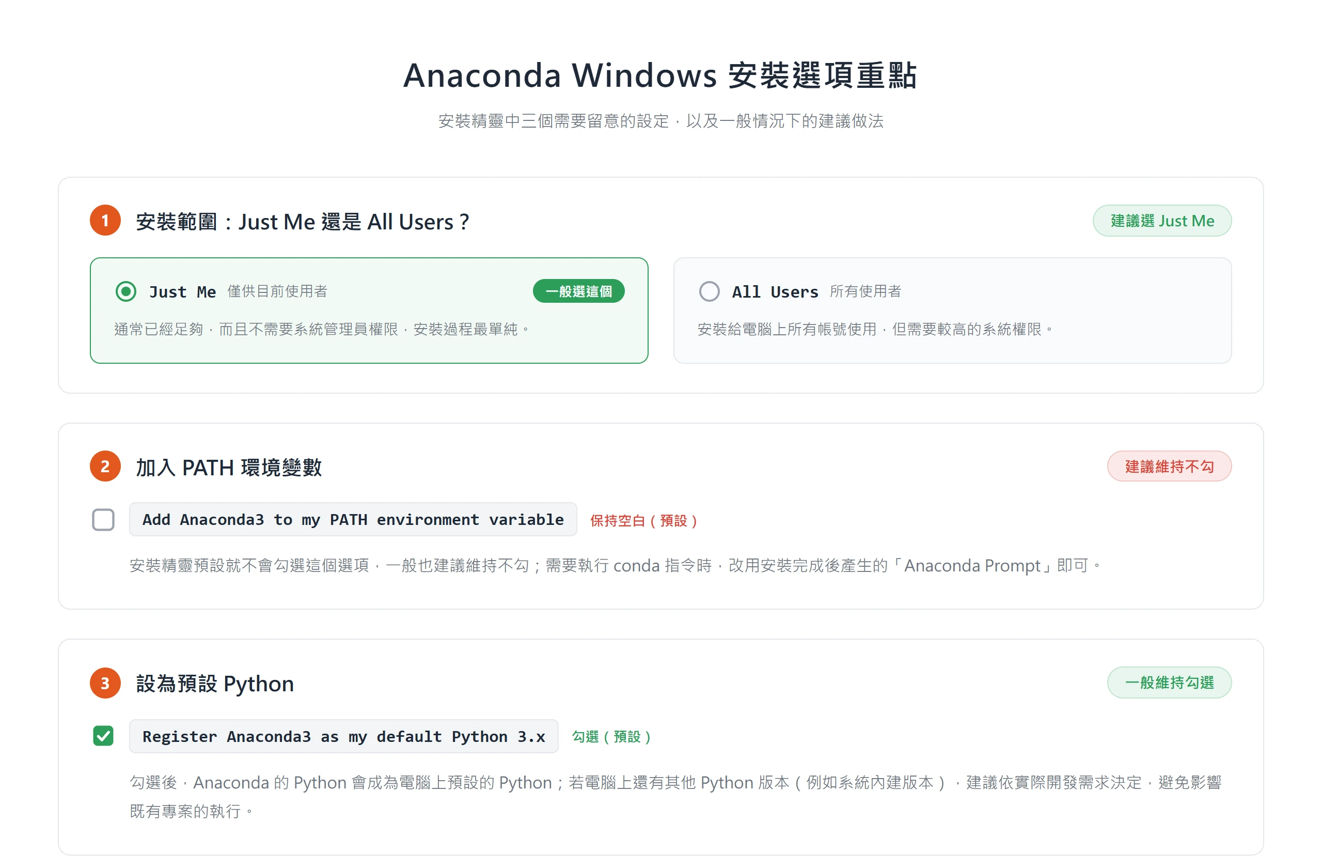The height and width of the screenshot is (868, 1322).
Task: Click the Register Anaconda3 as default Python label
Action: click(343, 736)
